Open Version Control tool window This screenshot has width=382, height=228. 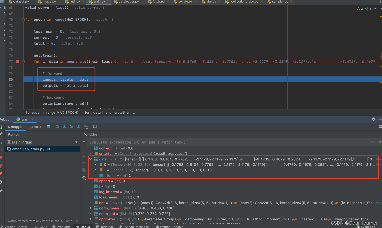click(x=14, y=226)
